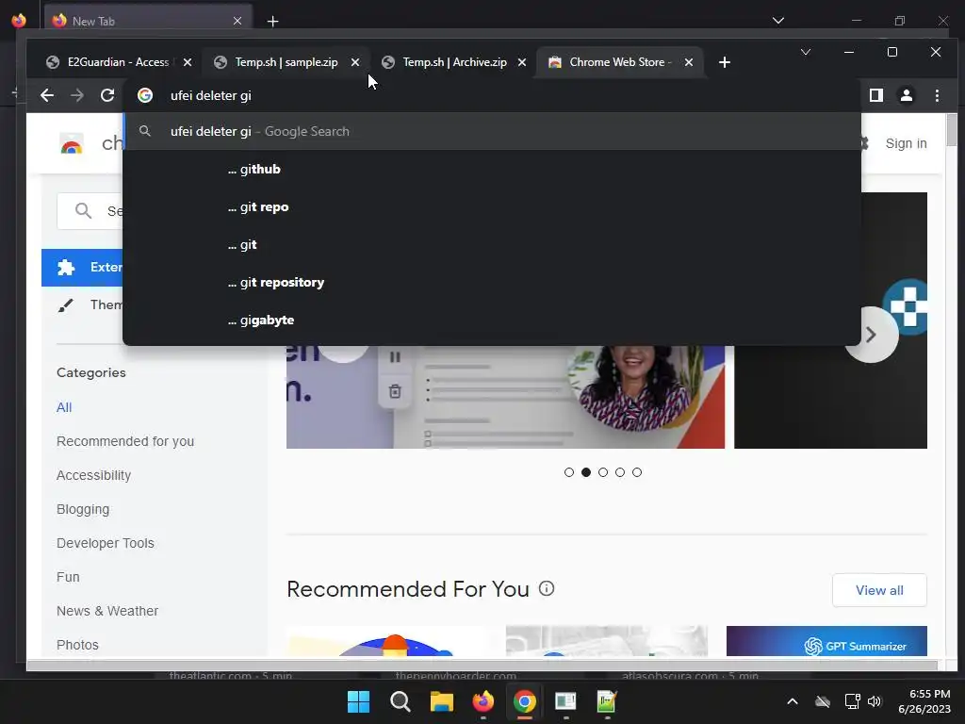Select the Chrome Web Store tab

click(620, 62)
